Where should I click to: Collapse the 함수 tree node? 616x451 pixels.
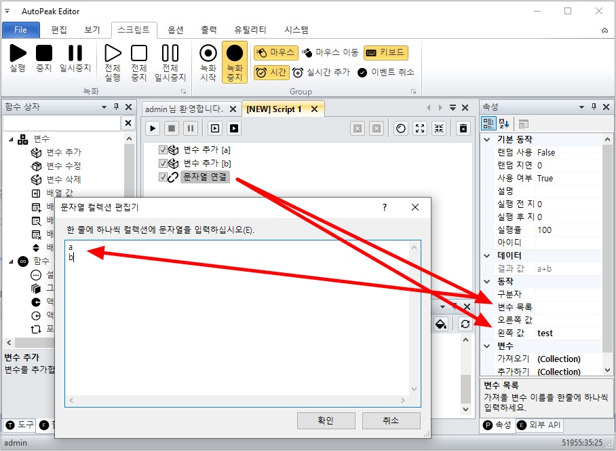coord(11,261)
